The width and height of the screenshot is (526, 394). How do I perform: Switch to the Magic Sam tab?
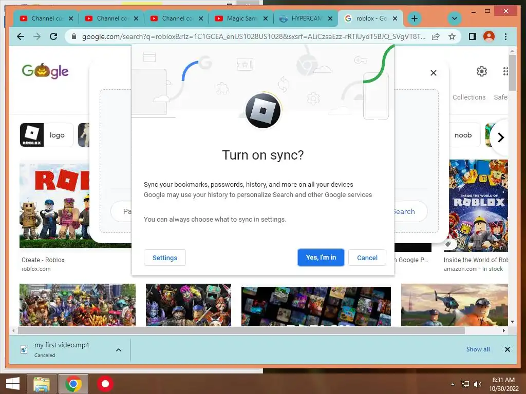[x=241, y=18]
